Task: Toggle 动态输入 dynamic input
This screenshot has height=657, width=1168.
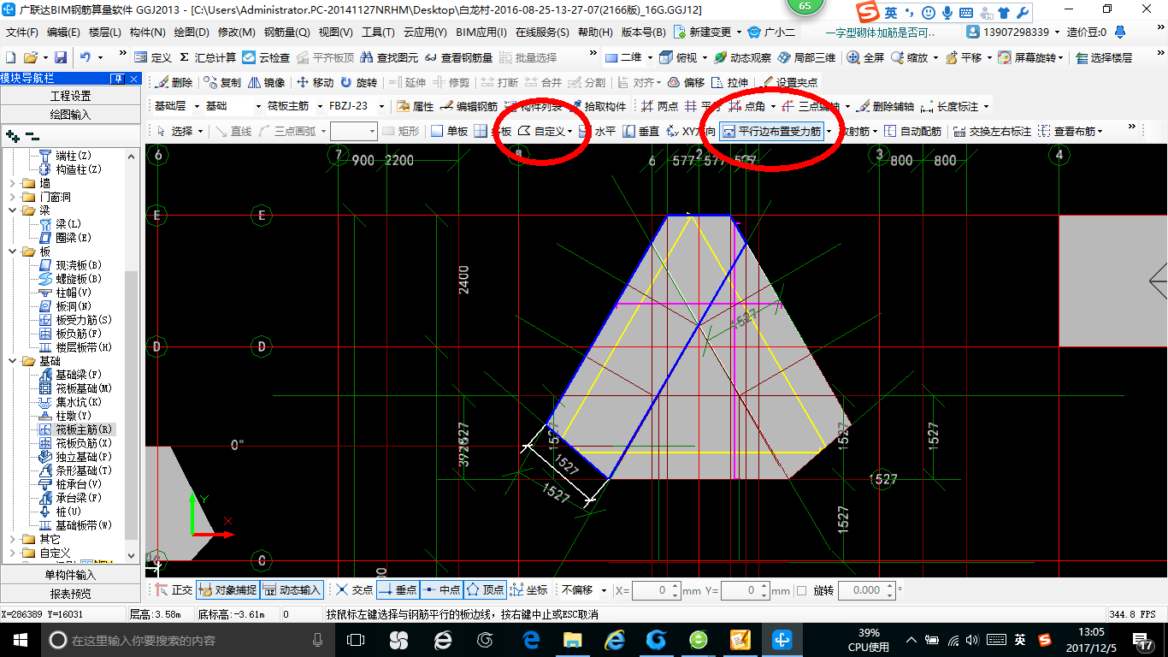Action: (292, 590)
